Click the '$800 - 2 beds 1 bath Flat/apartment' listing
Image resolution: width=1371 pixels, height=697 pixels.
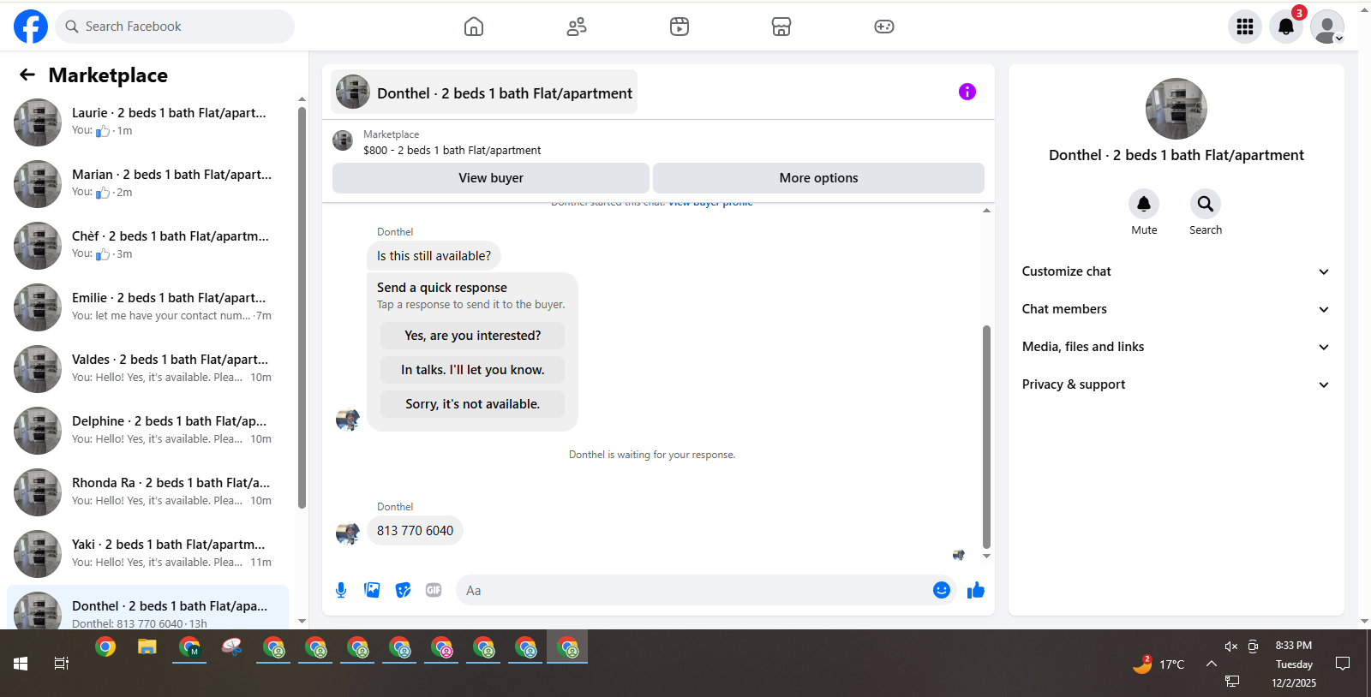452,150
